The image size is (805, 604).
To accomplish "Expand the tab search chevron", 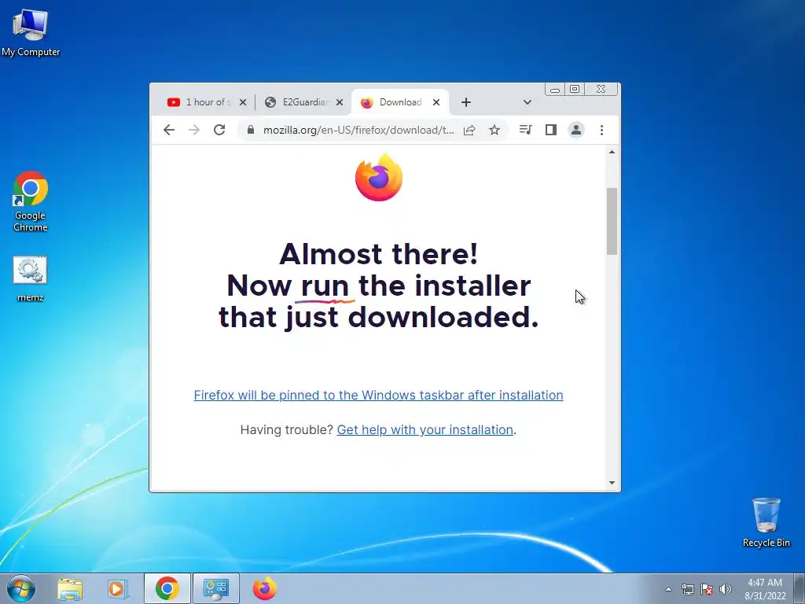I will (x=527, y=102).
